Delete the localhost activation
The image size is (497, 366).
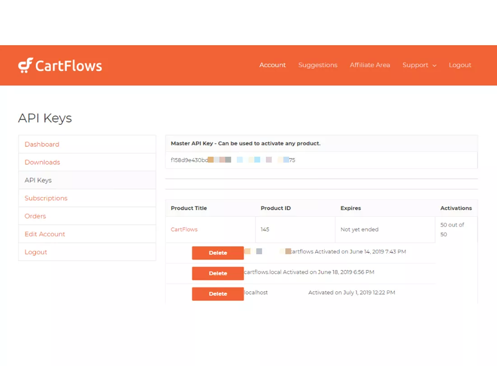tap(218, 294)
